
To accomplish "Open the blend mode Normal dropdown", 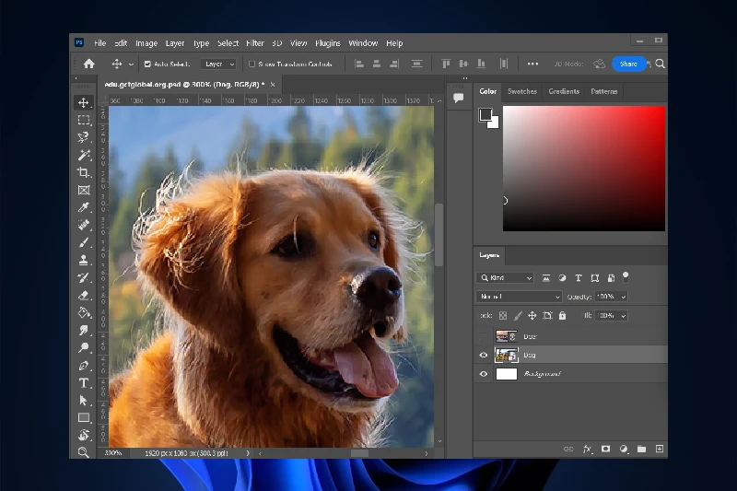I will tap(519, 297).
